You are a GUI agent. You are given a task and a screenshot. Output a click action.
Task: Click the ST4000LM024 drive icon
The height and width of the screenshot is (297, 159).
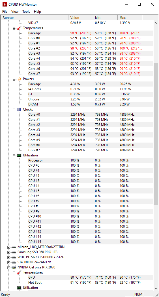pos(14,262)
